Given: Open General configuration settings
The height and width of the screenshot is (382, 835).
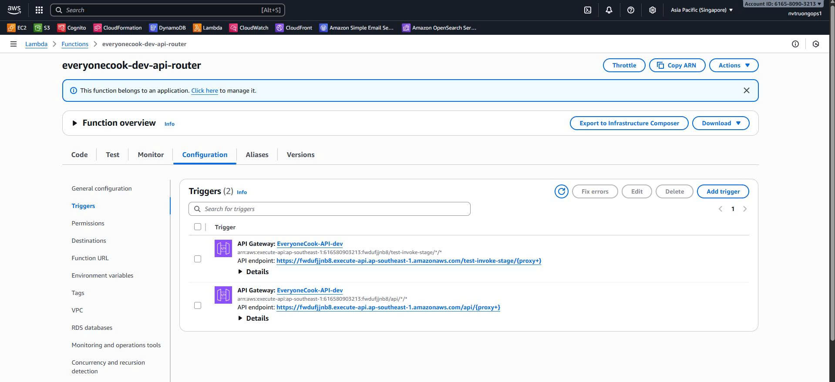Looking at the screenshot, I should (x=101, y=188).
